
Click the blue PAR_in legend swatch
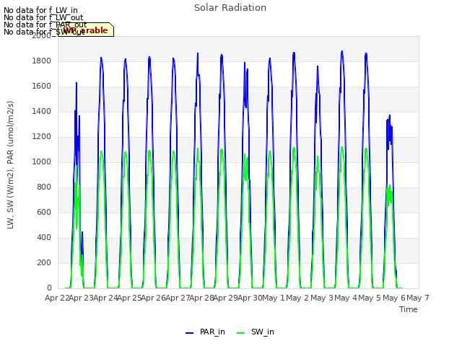[189, 333]
